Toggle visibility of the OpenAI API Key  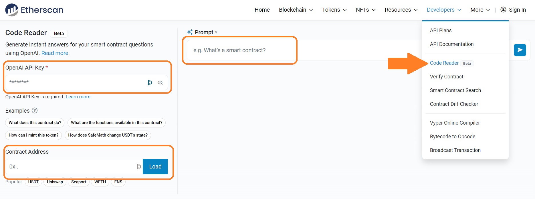(160, 82)
